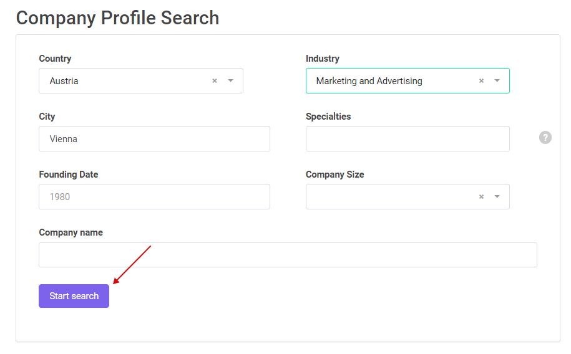Clear the Marketing and Advertising selection
The image size is (571, 354).
pos(481,81)
